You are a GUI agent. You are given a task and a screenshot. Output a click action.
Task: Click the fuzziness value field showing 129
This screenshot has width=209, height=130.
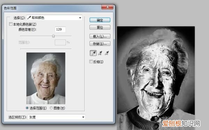(x=60, y=30)
